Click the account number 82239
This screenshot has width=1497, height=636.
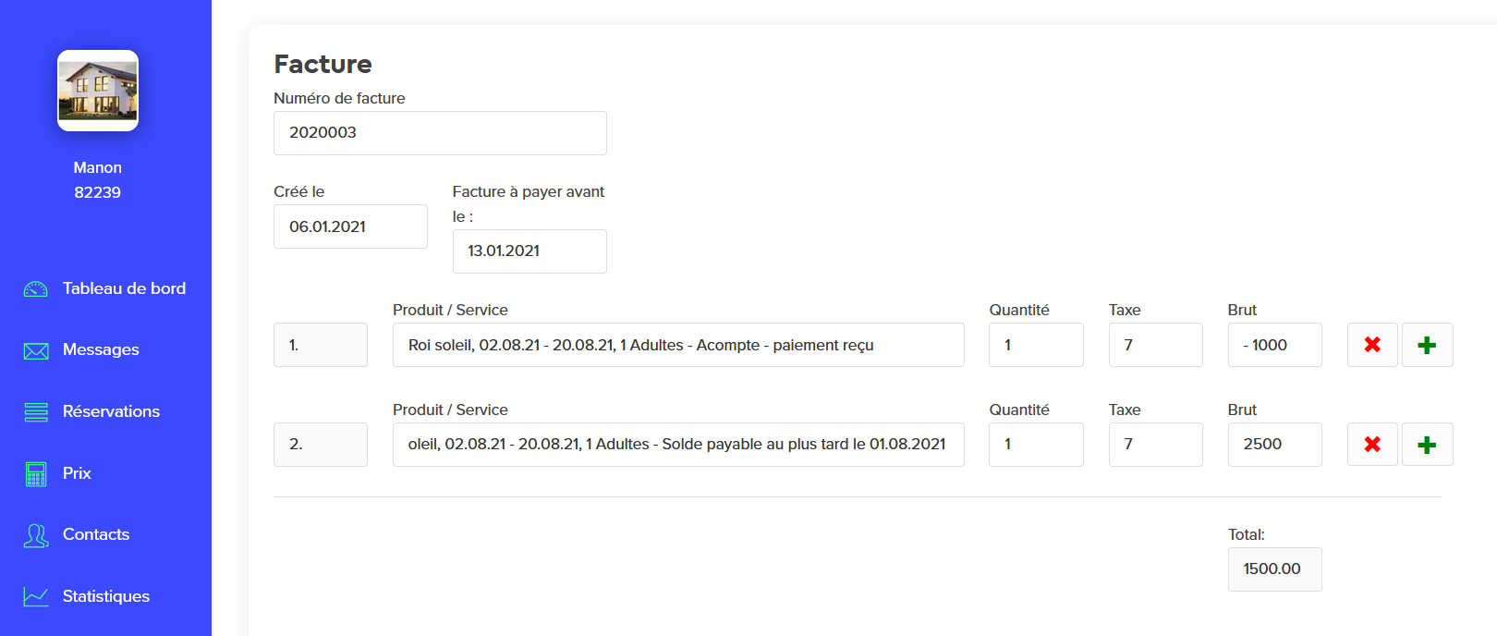tap(98, 192)
